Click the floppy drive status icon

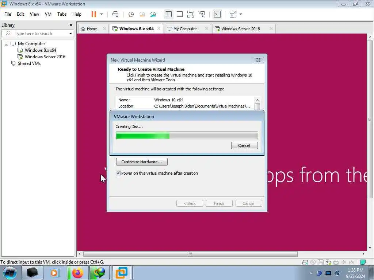click(x=321, y=262)
